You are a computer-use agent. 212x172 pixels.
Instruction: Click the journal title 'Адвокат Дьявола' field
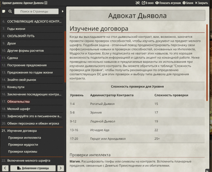coord(138,15)
